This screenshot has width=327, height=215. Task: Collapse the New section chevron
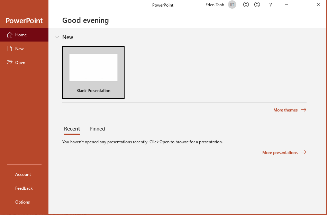click(57, 37)
